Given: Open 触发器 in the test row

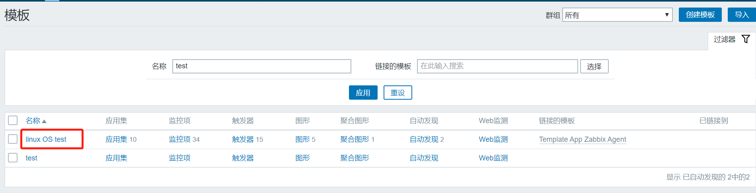Looking at the screenshot, I should [243, 158].
